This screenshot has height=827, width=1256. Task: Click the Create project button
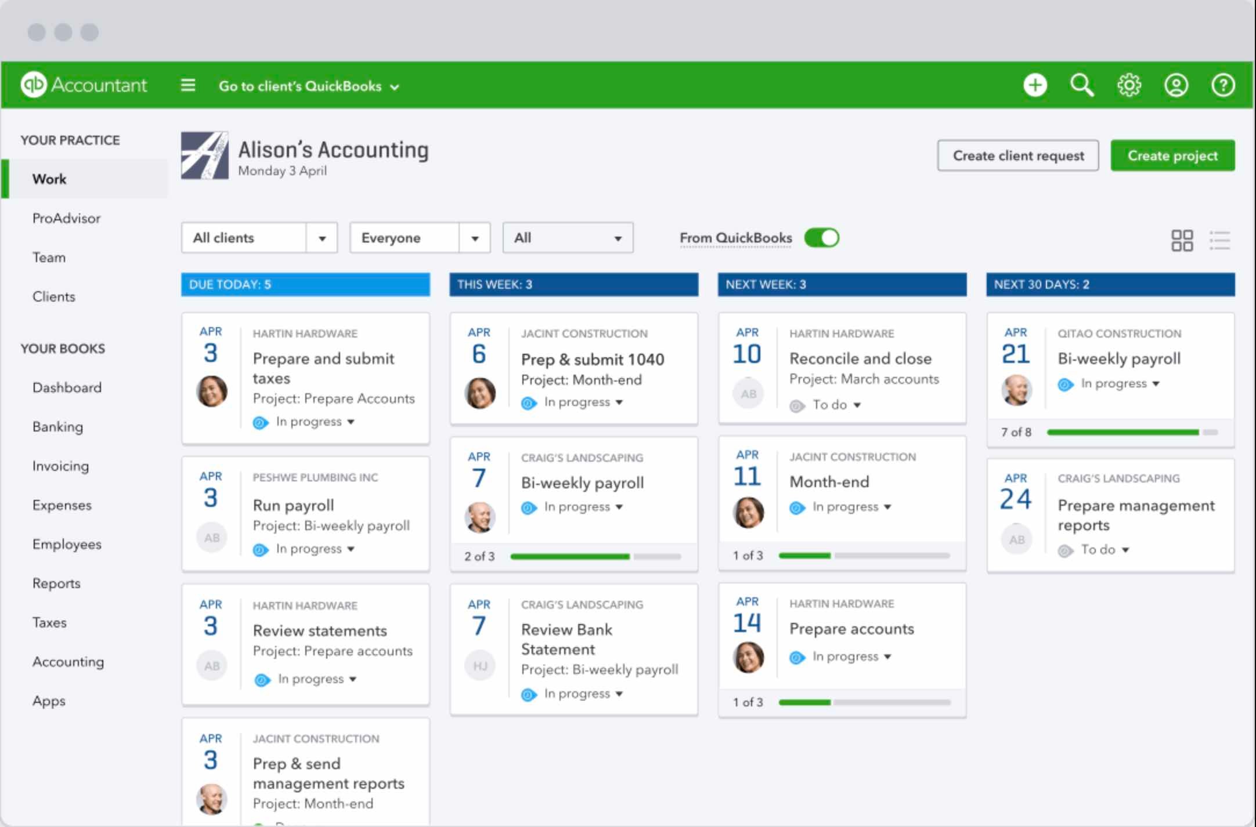[x=1172, y=155]
